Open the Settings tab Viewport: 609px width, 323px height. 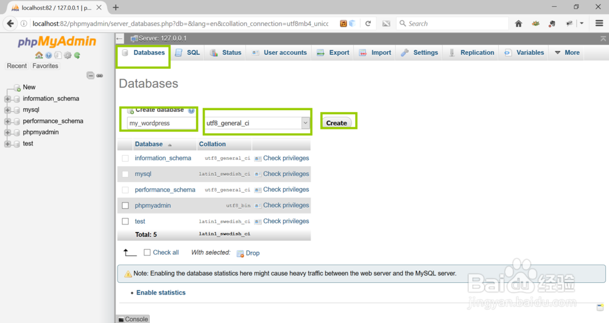tap(420, 53)
